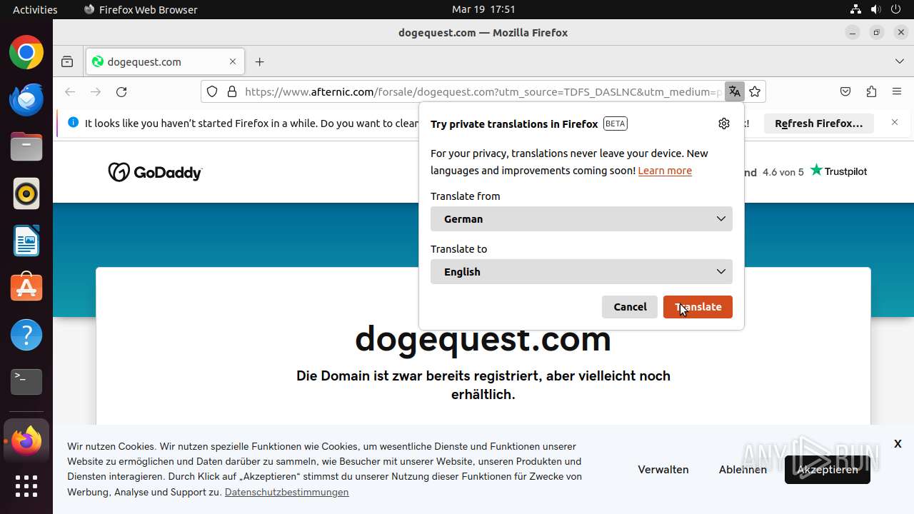
Task: Open LibreOffice Writer from dock
Action: (x=26, y=241)
